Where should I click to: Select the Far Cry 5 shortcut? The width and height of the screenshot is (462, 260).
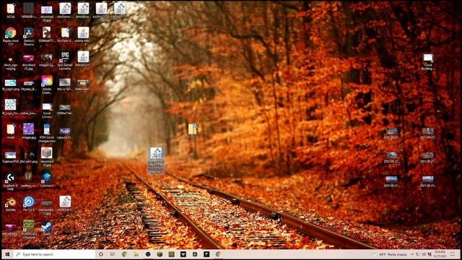29,204
